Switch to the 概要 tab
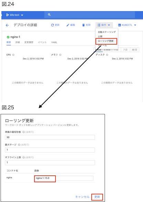The width and height of the screenshot is (143, 202). [x=9, y=42]
